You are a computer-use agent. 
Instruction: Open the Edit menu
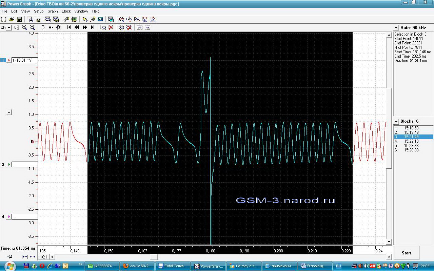[x=14, y=11]
